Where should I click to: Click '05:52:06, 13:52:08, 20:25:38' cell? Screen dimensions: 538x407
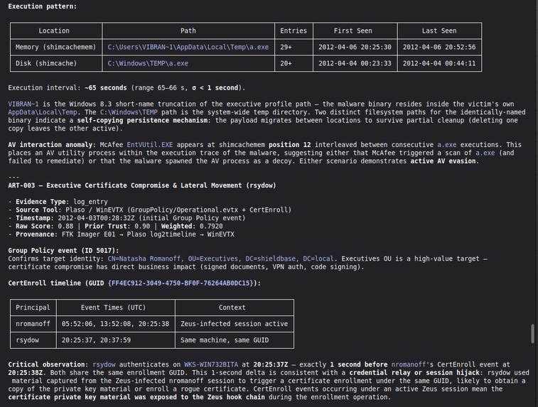click(116, 324)
